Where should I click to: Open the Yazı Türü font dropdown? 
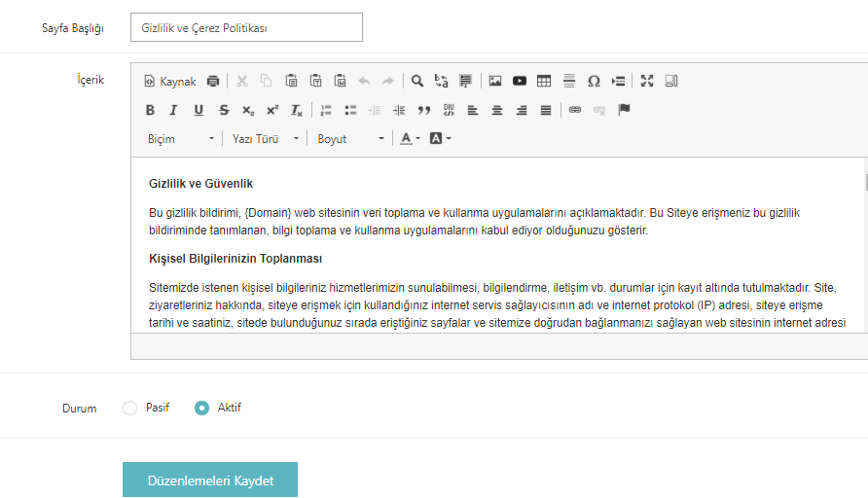265,139
